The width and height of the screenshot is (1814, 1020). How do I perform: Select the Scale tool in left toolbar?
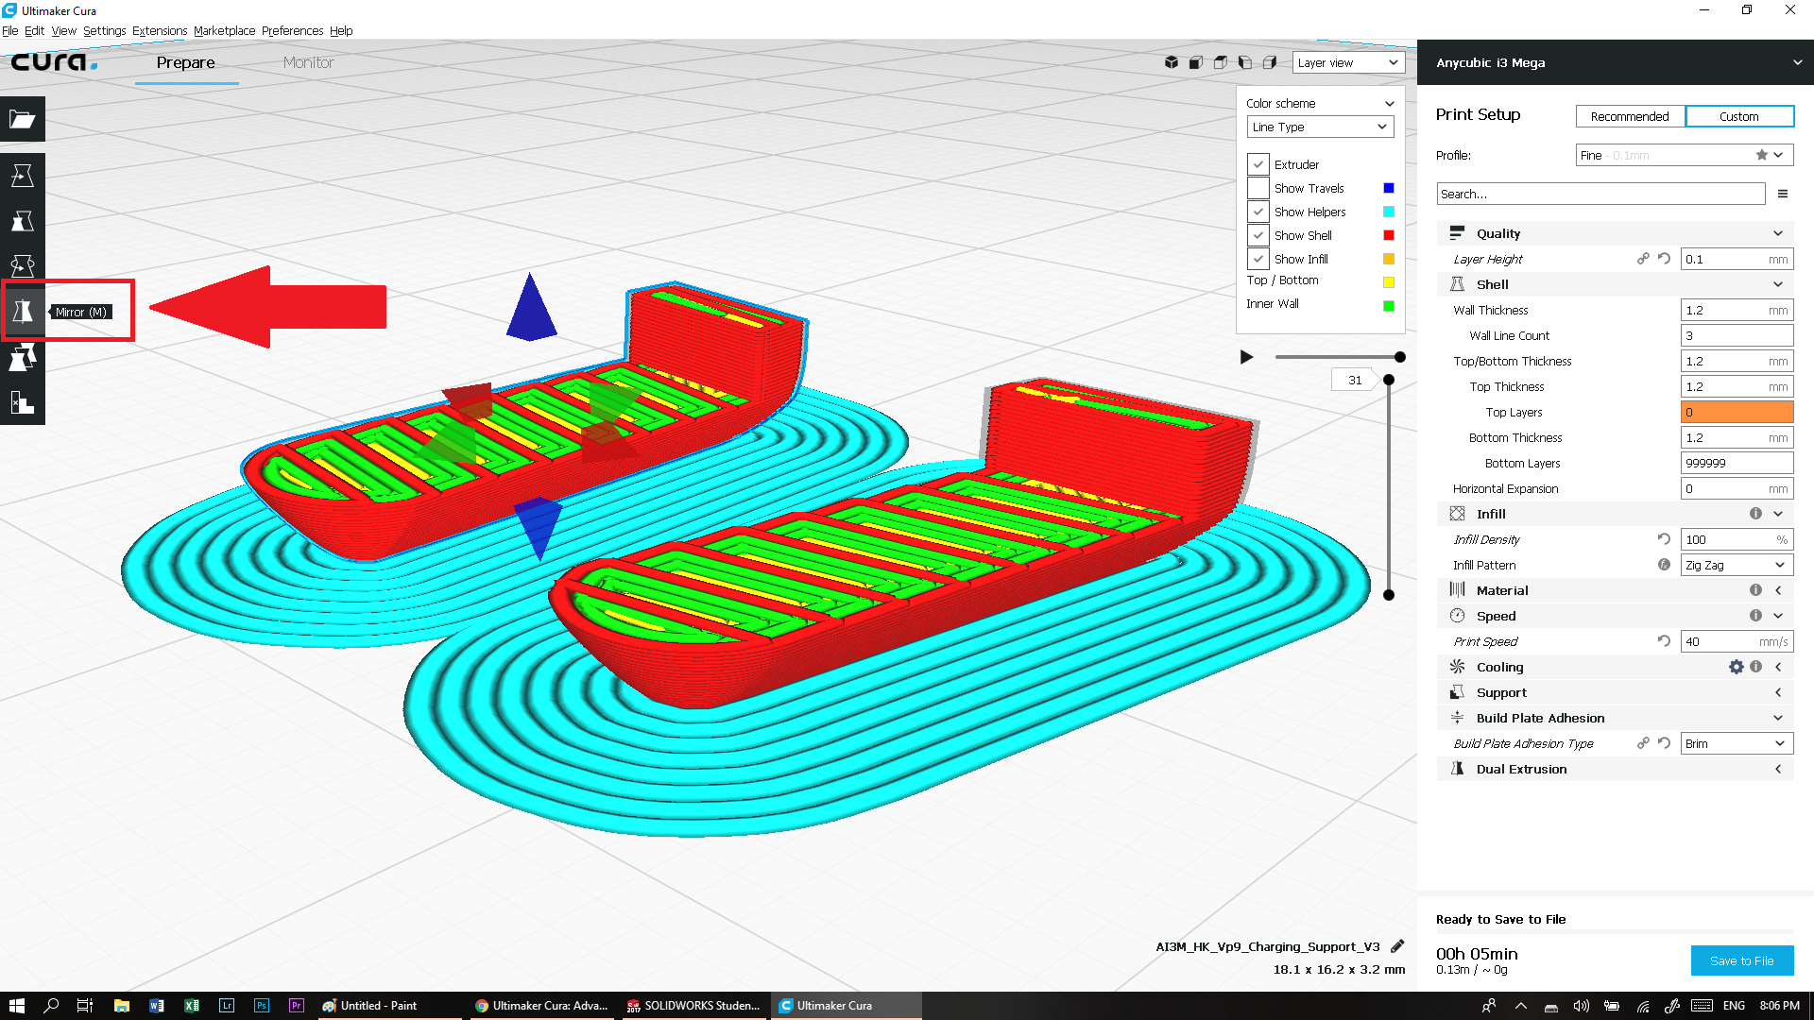[x=23, y=221]
